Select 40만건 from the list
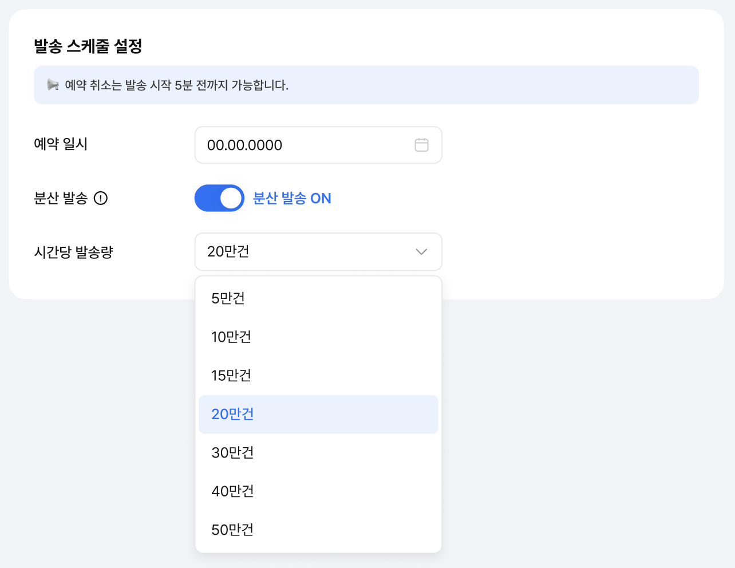The image size is (735, 568). (318, 491)
